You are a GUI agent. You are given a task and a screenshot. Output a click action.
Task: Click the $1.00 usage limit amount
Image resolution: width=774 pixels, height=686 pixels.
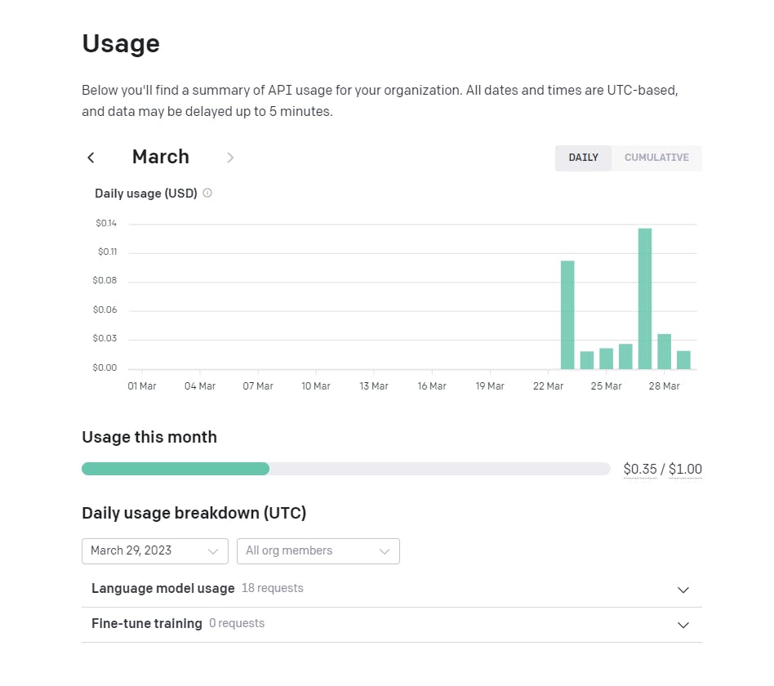pos(685,470)
